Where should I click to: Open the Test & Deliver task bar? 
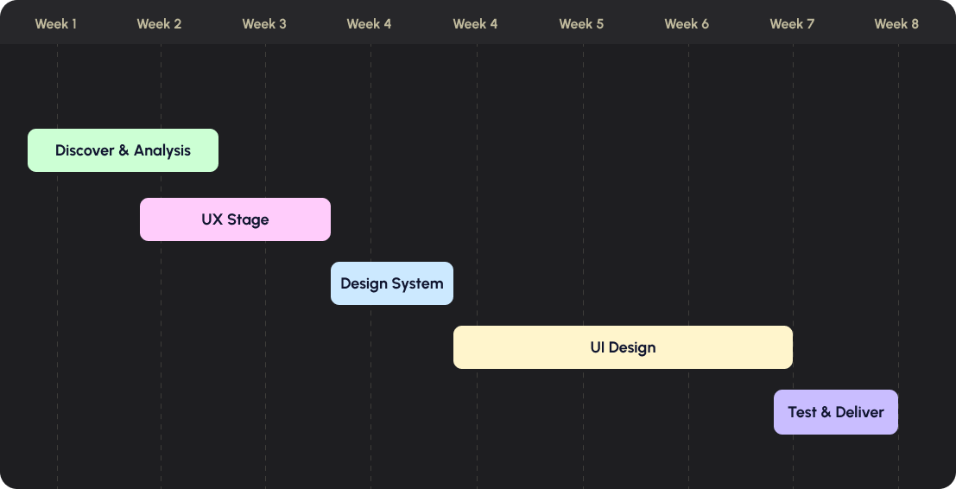pyautogui.click(x=835, y=412)
